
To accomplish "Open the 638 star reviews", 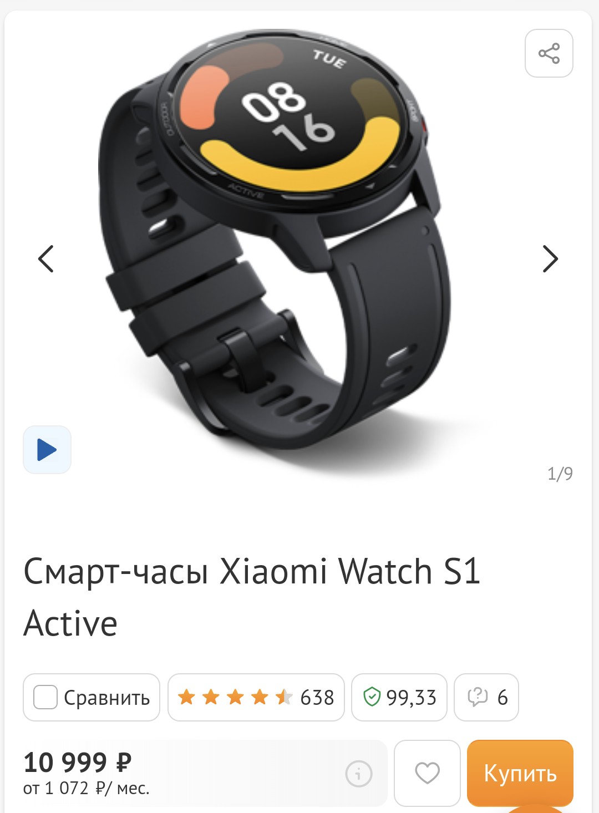I will [x=256, y=697].
